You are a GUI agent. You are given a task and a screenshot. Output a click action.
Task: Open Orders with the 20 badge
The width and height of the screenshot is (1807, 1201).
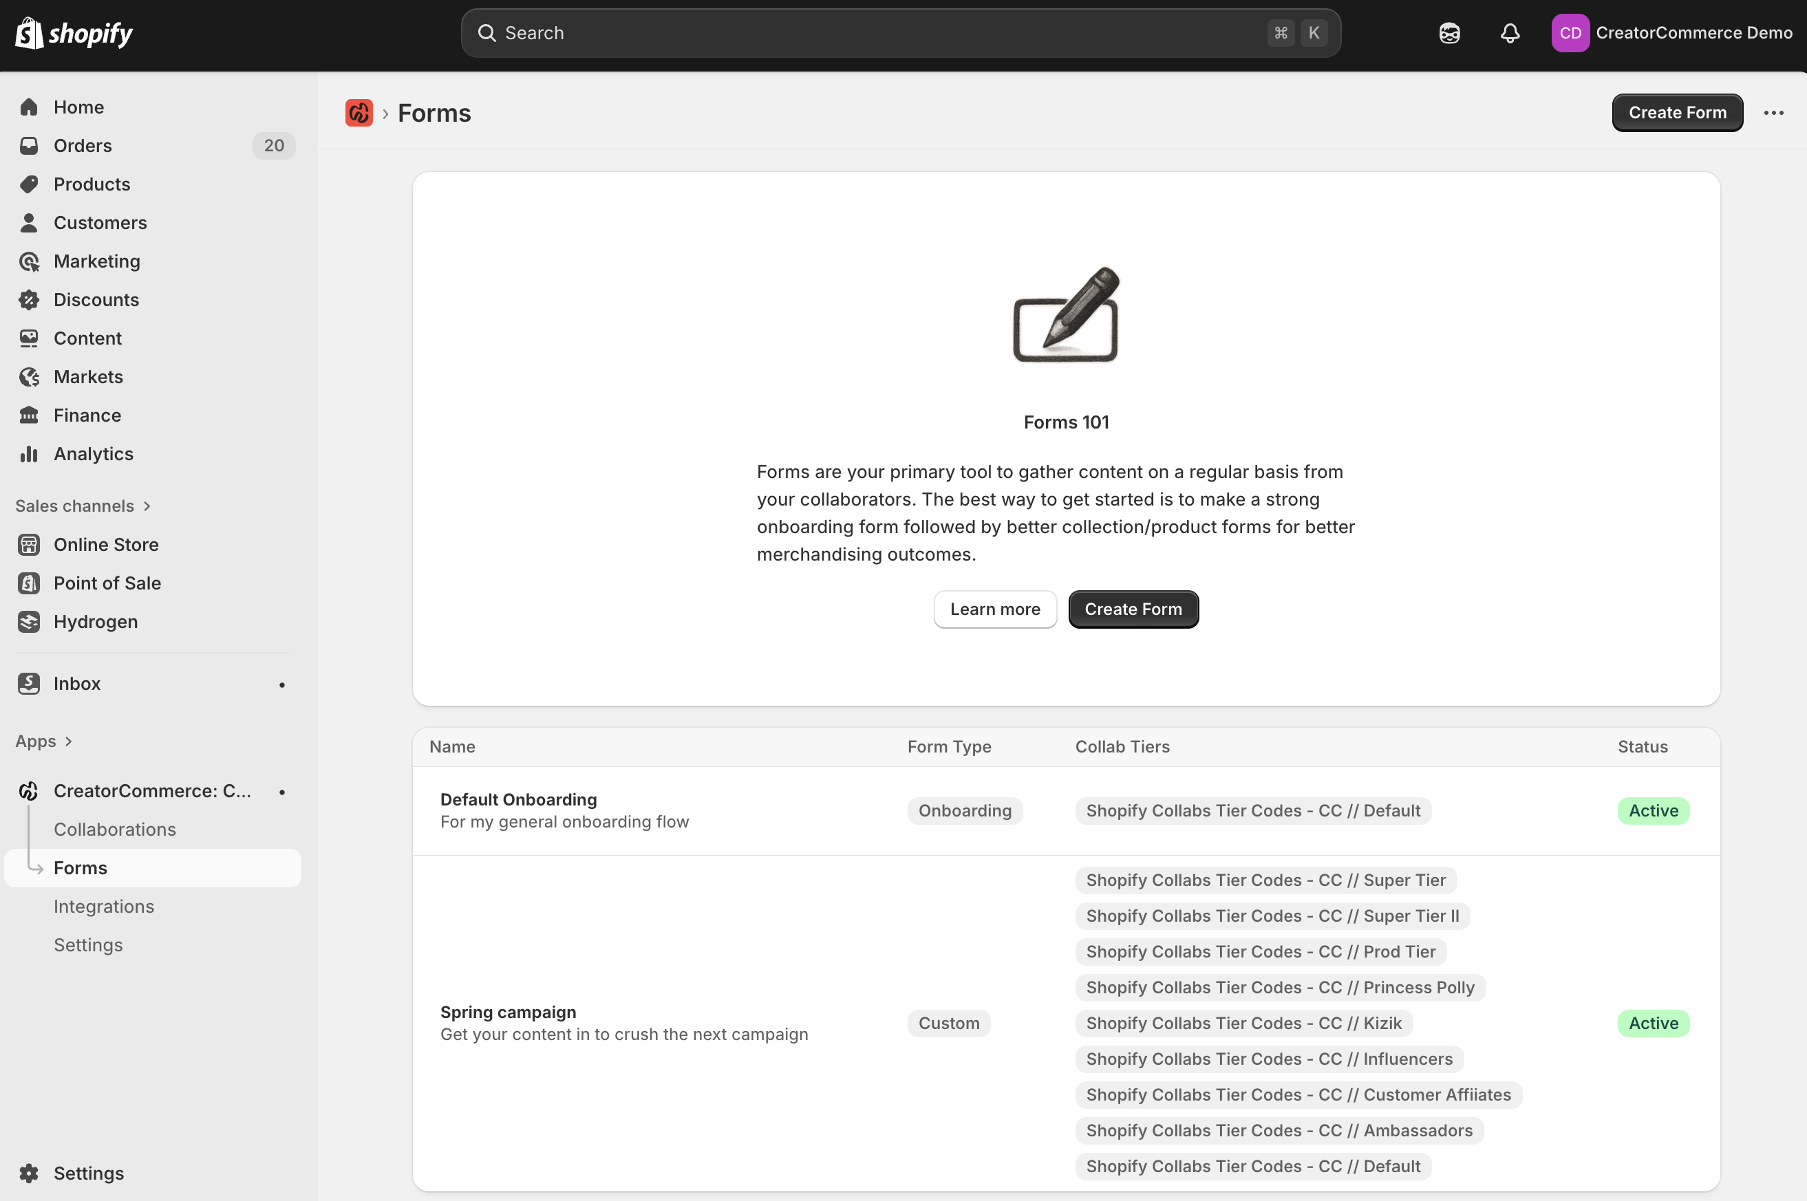(83, 146)
